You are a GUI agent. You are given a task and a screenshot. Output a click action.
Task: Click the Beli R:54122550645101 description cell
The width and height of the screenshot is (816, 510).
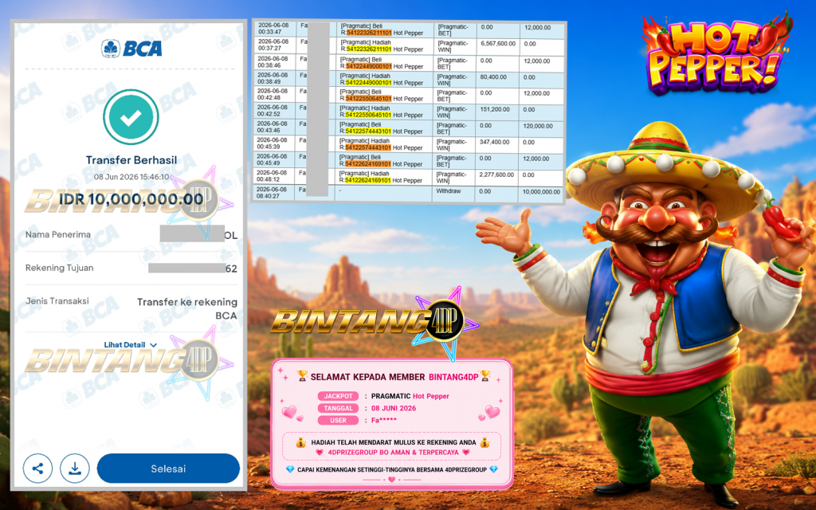[382, 96]
